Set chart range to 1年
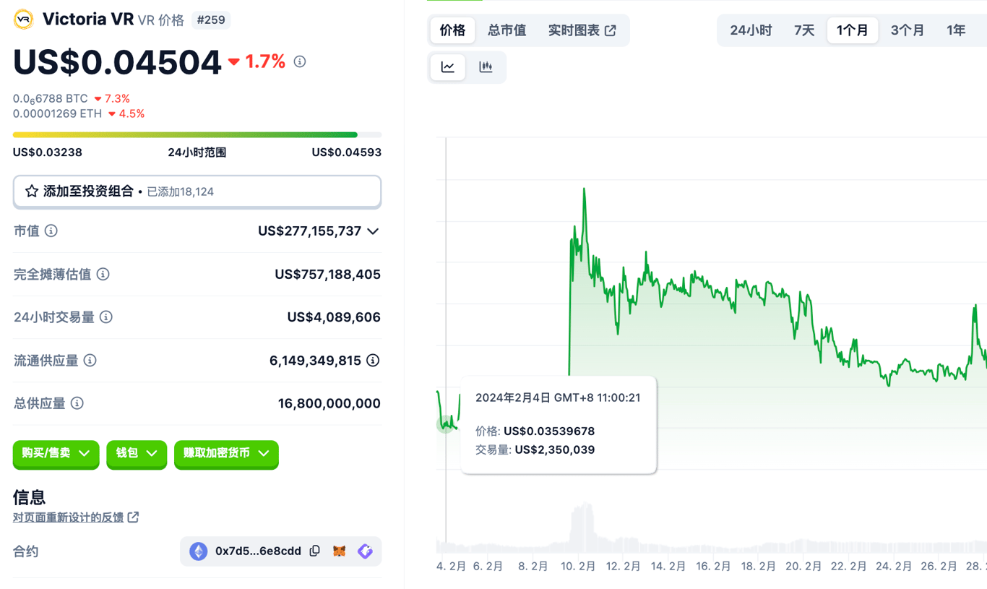Image resolution: width=987 pixels, height=589 pixels. [956, 30]
